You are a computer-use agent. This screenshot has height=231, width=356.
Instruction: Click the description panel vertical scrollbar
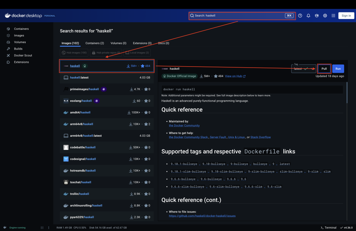[x=347, y=93]
